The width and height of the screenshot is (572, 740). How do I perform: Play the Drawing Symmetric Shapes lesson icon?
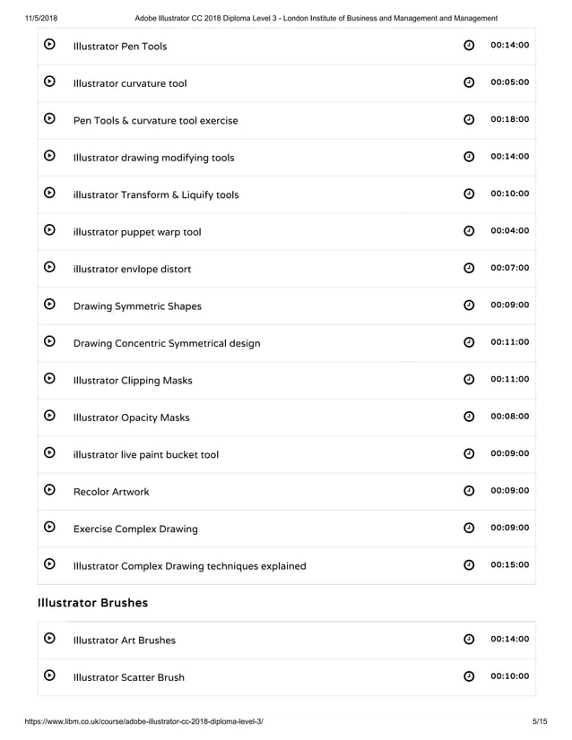pos(50,305)
